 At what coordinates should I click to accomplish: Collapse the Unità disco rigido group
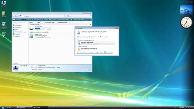click(x=90, y=25)
